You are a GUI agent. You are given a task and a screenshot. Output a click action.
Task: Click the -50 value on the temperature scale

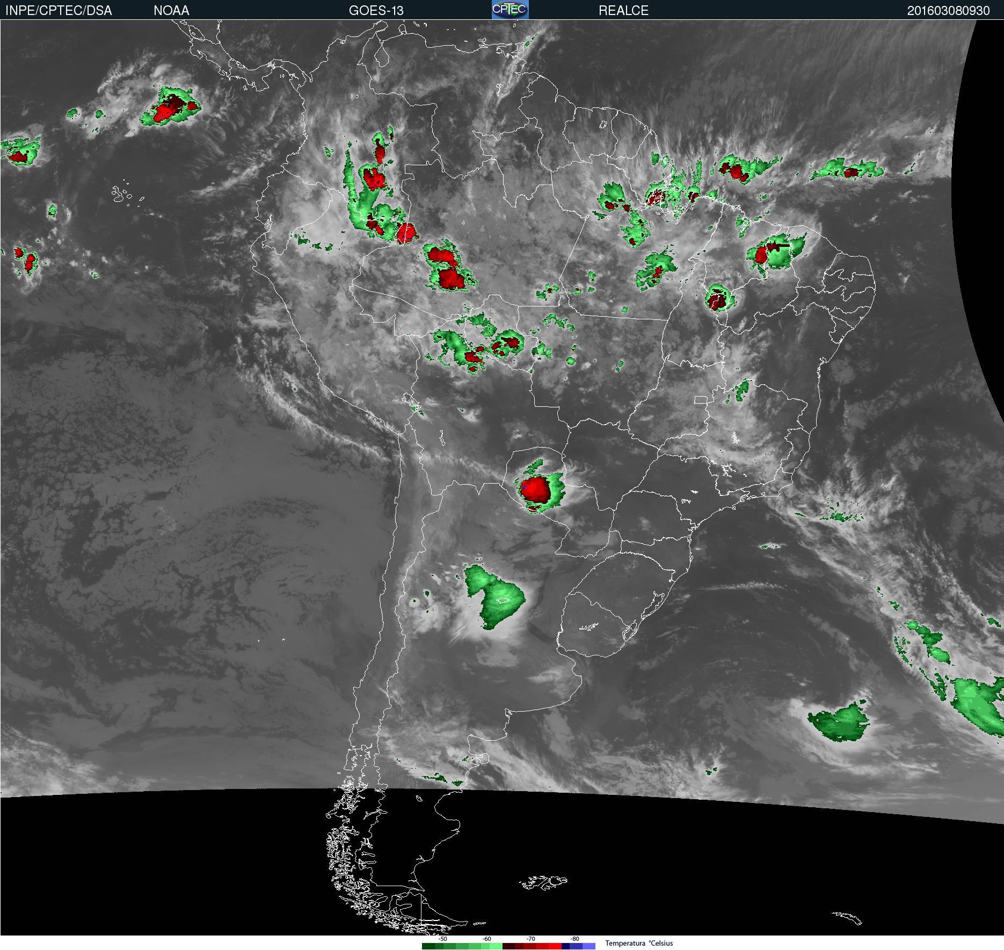pyautogui.click(x=442, y=939)
